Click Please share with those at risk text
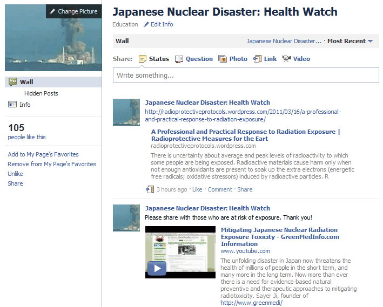The height and width of the screenshot is (307, 383). [229, 217]
